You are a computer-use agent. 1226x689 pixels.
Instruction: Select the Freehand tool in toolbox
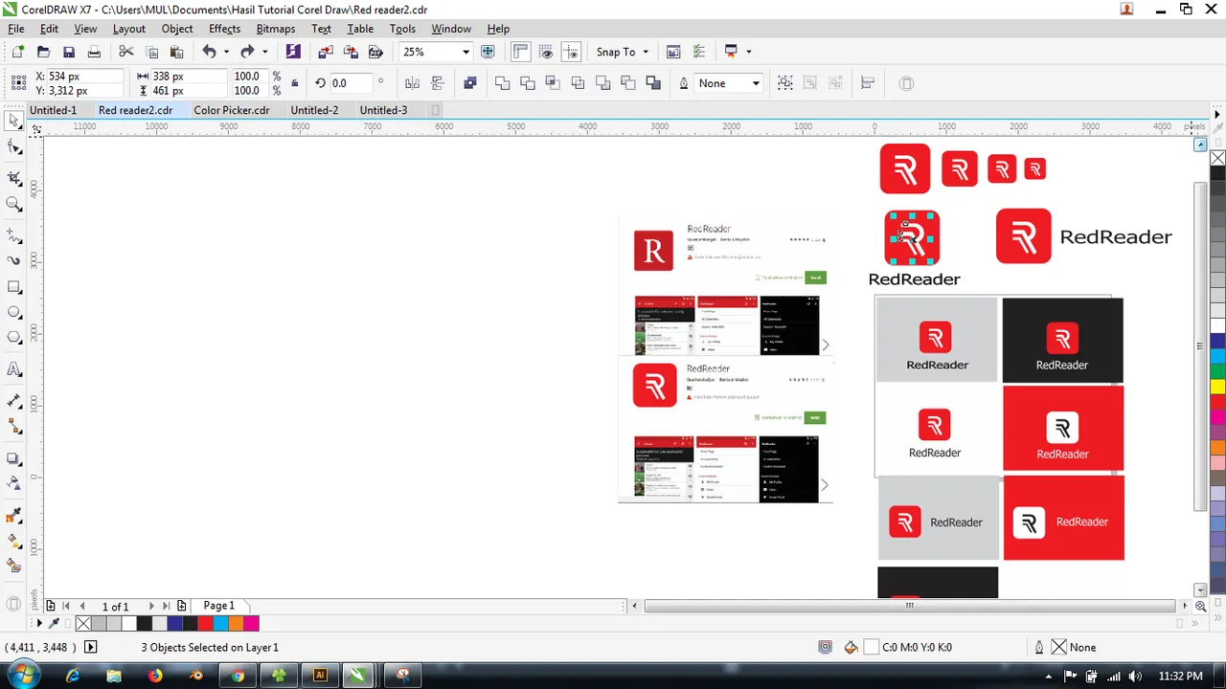pyautogui.click(x=14, y=234)
